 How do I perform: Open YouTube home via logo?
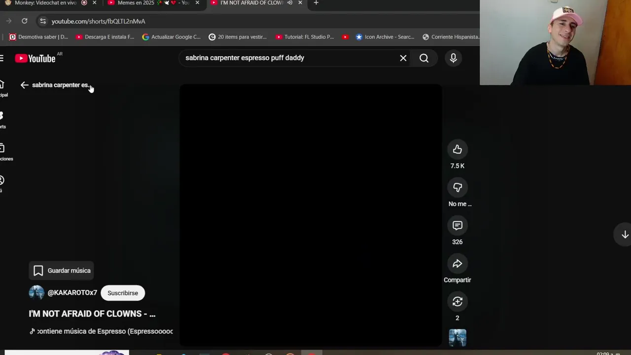click(x=35, y=58)
